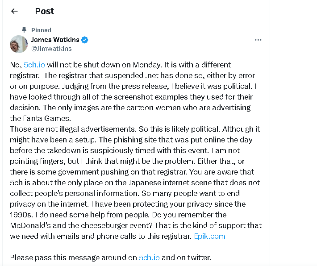This screenshot has width=317, height=266.
Task: Click 'Those are not illegal advertisements' sentence
Action: coord(70,129)
